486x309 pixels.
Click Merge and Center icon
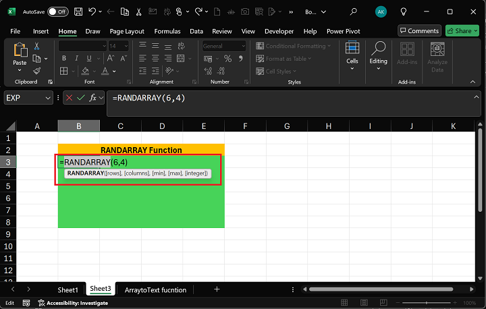[x=180, y=58]
